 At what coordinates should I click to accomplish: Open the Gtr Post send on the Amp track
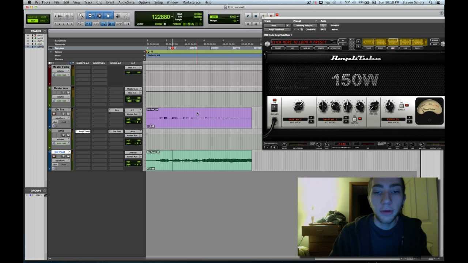pyautogui.click(x=117, y=131)
